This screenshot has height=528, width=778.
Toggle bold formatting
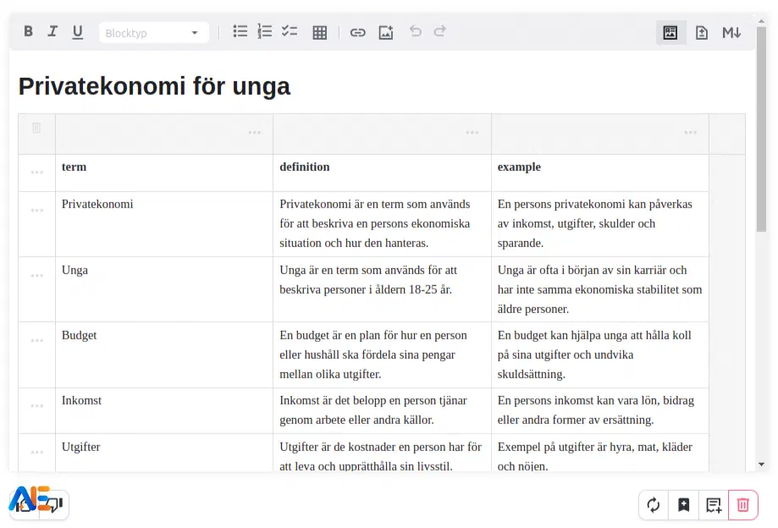click(x=28, y=32)
